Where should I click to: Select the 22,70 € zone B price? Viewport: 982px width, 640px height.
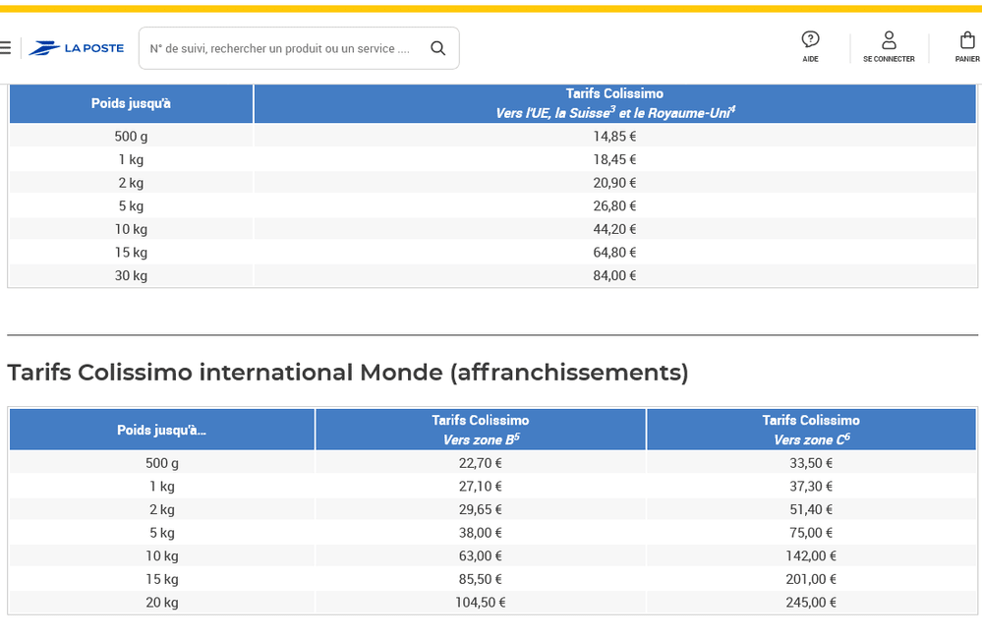pos(481,463)
